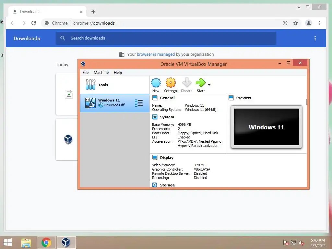This screenshot has width=332, height=249.
Task: Click the System heading text
Action: tap(167, 117)
